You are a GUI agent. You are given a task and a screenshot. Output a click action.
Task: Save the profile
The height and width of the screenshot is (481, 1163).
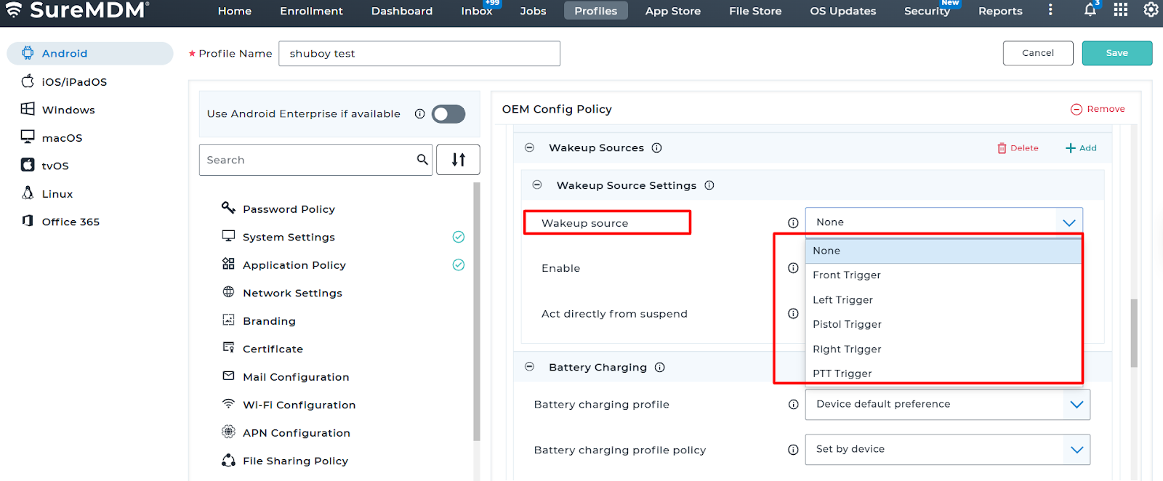1116,53
